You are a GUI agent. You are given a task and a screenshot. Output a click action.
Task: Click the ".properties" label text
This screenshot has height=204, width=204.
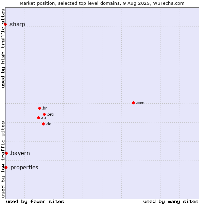[x=24, y=168]
